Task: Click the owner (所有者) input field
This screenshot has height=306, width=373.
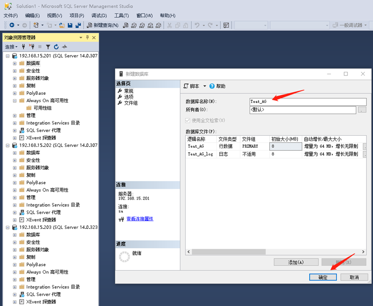Action: [x=303, y=110]
